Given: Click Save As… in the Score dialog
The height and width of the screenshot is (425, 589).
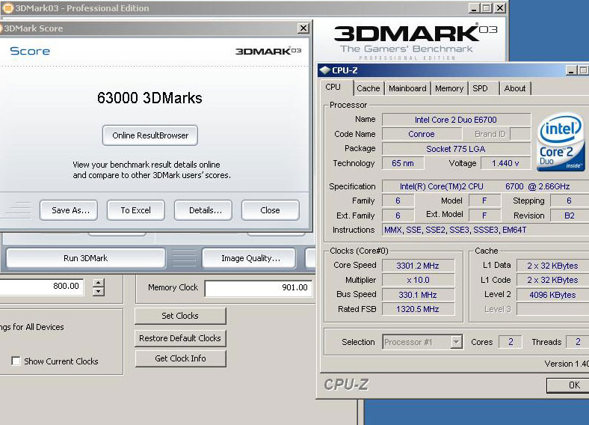Looking at the screenshot, I should coord(69,210).
